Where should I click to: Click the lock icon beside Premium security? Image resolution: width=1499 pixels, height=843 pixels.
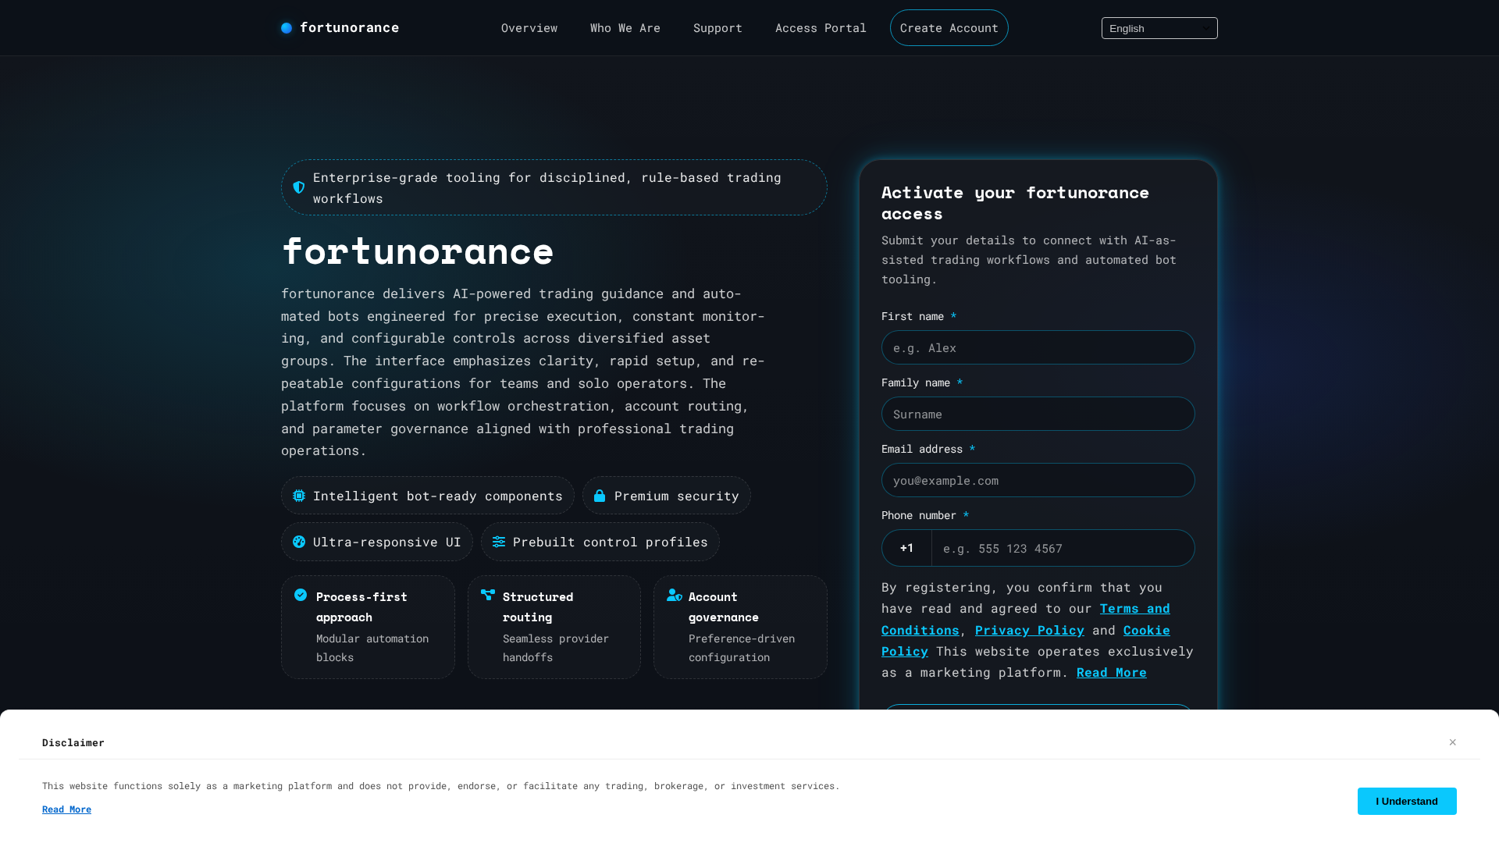tap(600, 496)
